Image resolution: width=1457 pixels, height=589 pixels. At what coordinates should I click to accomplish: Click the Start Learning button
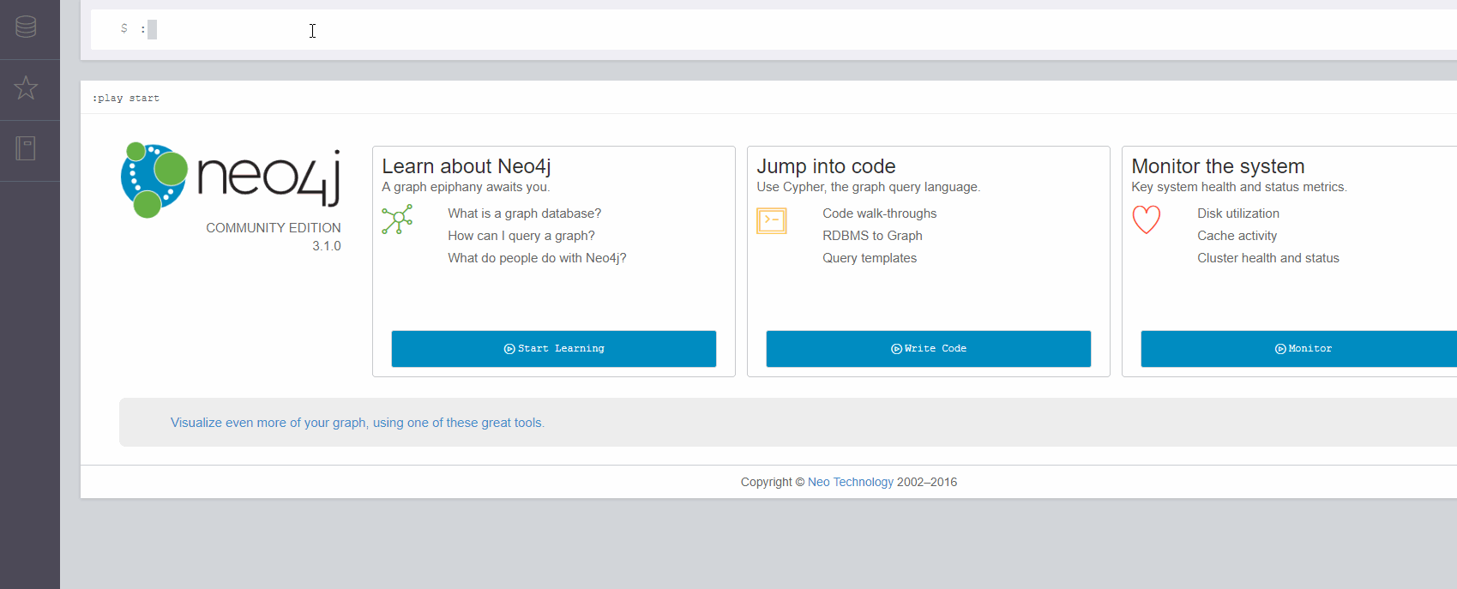(554, 349)
